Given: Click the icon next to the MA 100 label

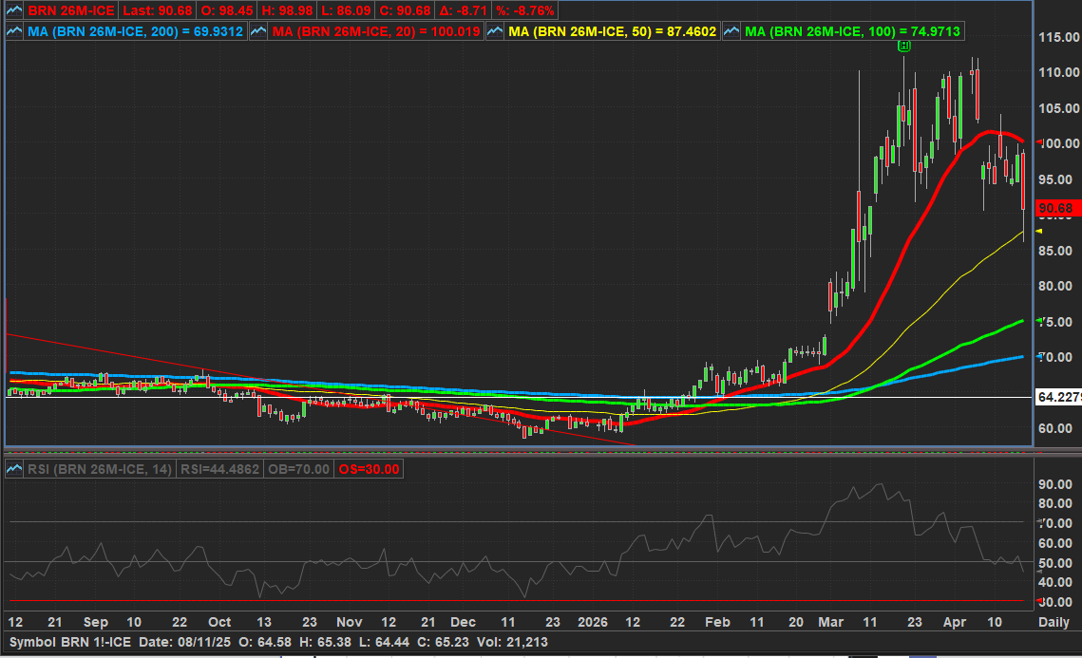Looking at the screenshot, I should 731,31.
